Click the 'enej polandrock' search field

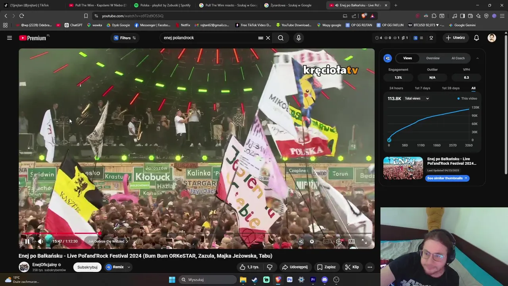210,38
